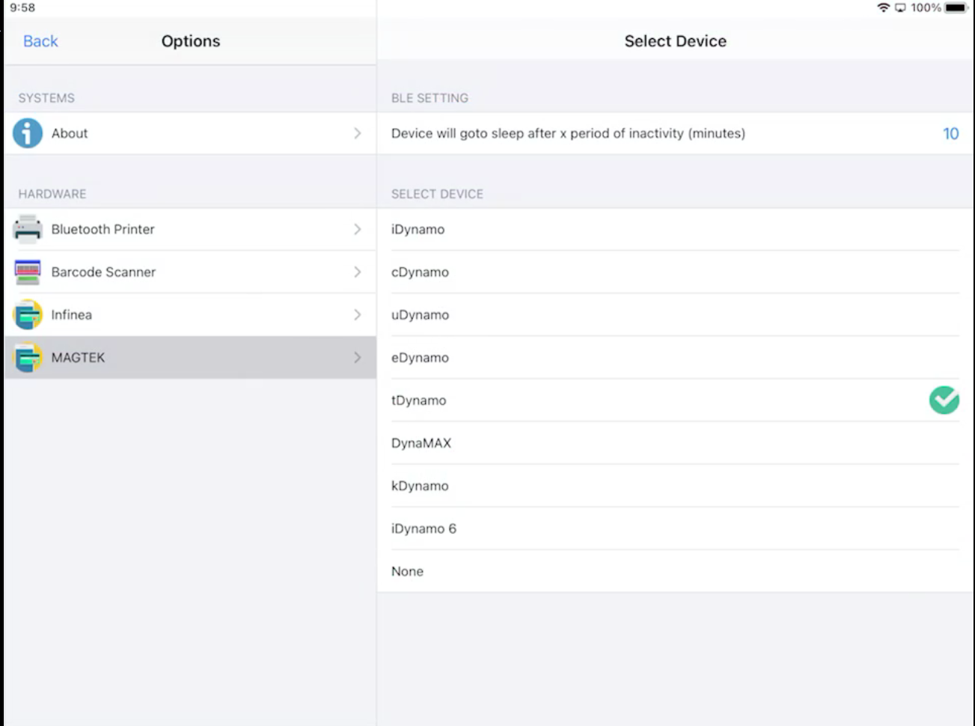Expand the About row chevron

pyautogui.click(x=358, y=133)
